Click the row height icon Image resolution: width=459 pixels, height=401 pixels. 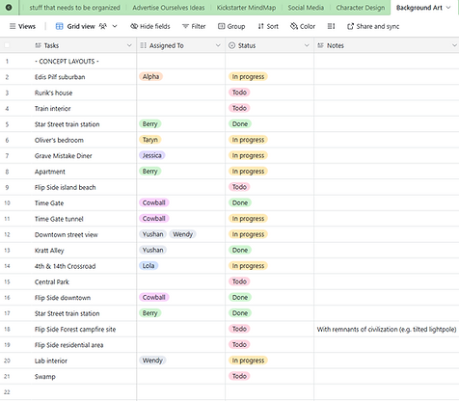[331, 26]
